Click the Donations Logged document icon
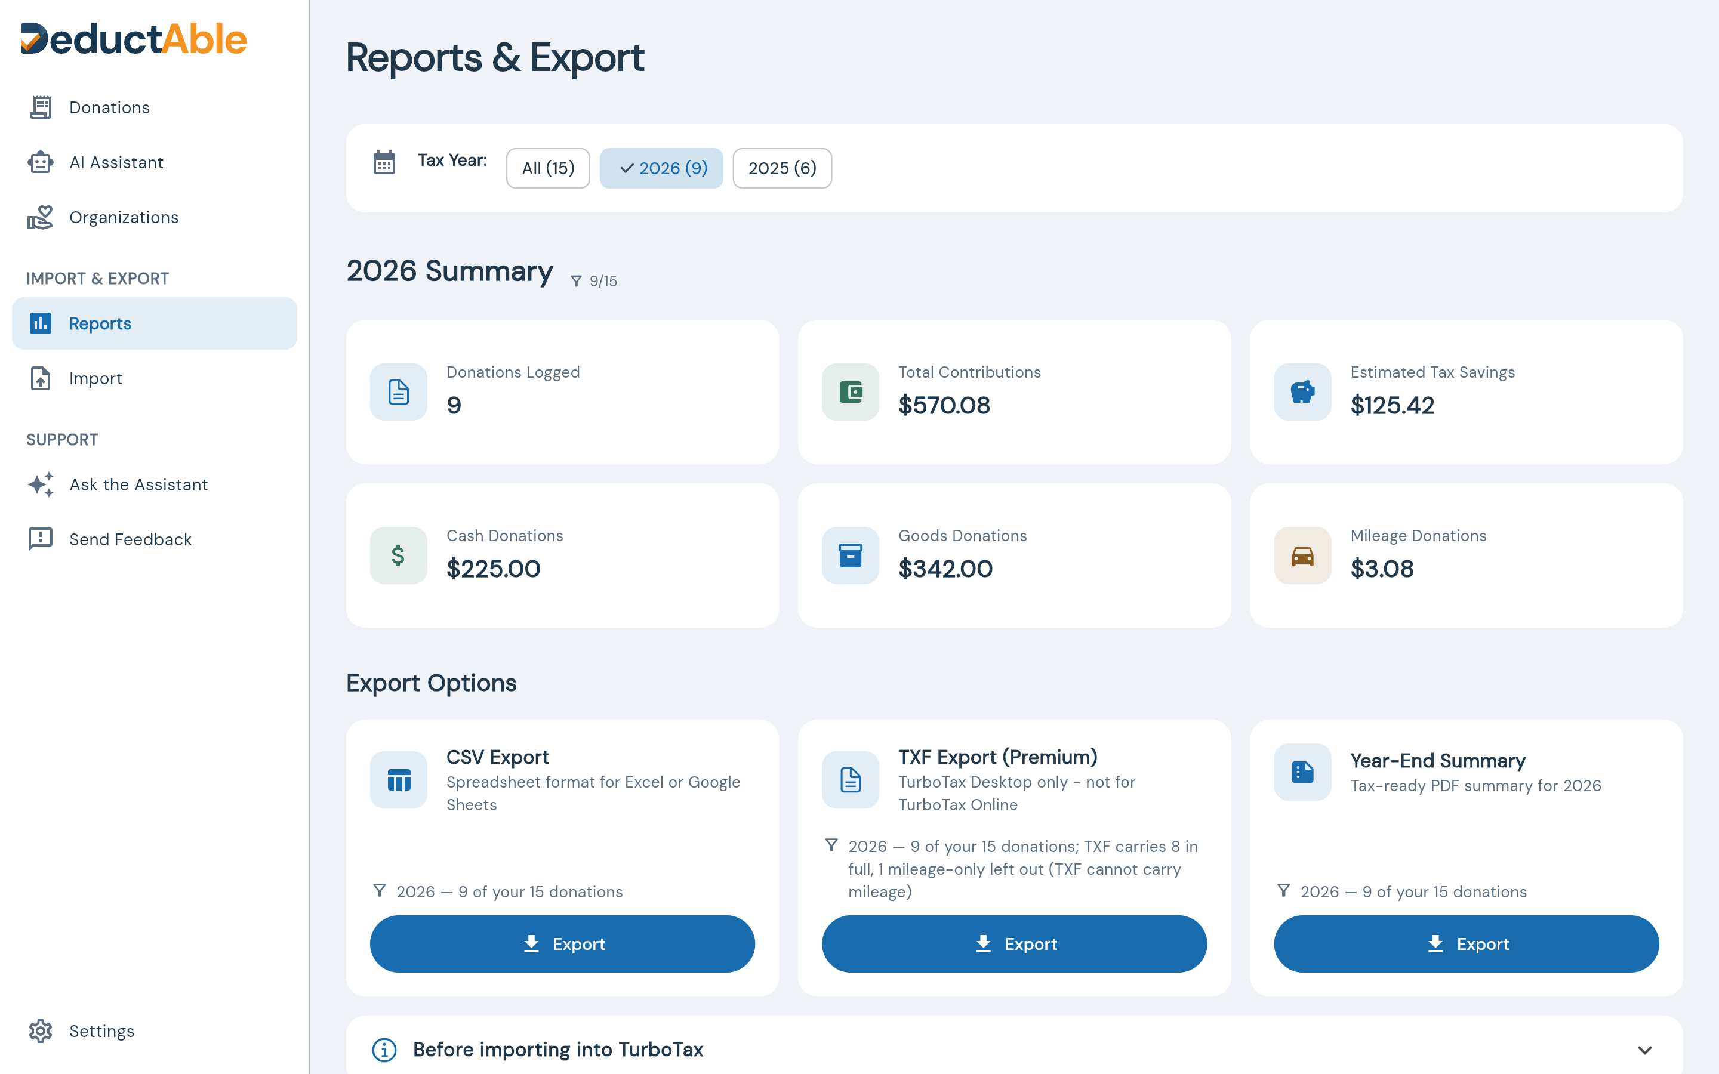Image resolution: width=1719 pixels, height=1074 pixels. (x=399, y=392)
